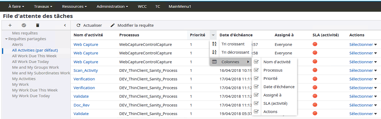Open the WCC menu item
Viewport: 381px width, 119px height.
[x=142, y=6]
